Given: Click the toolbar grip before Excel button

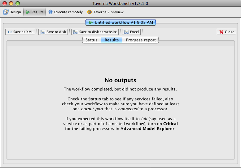Looking at the screenshot, I should 120,32.
